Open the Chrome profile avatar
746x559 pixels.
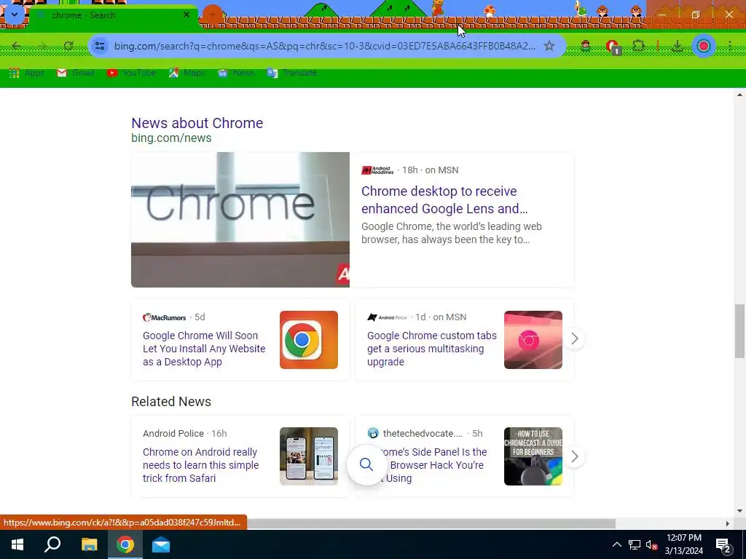click(x=704, y=46)
